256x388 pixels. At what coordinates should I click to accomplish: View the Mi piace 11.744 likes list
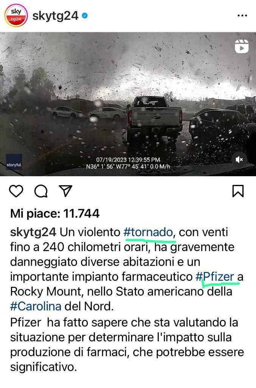click(55, 213)
